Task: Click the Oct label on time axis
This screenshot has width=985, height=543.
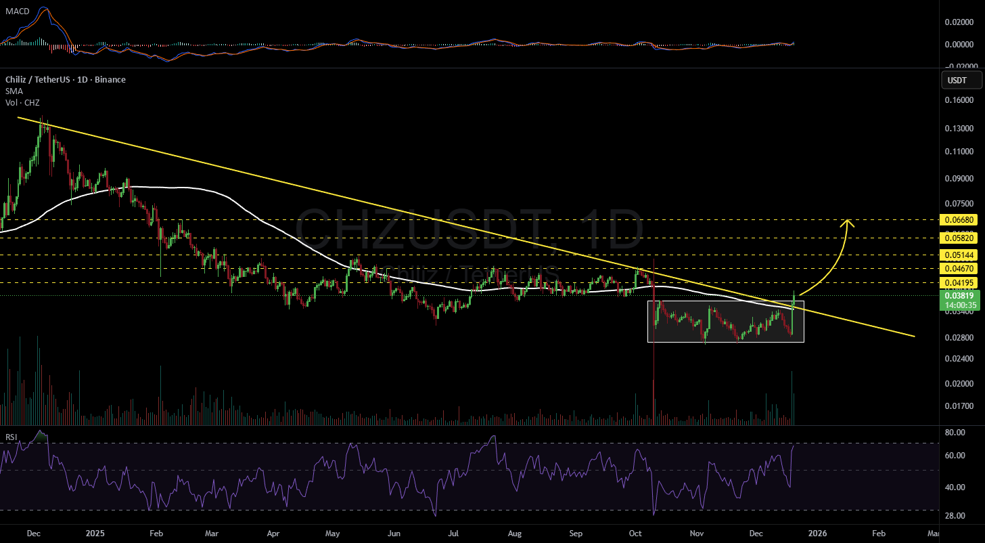Action: pyautogui.click(x=636, y=533)
